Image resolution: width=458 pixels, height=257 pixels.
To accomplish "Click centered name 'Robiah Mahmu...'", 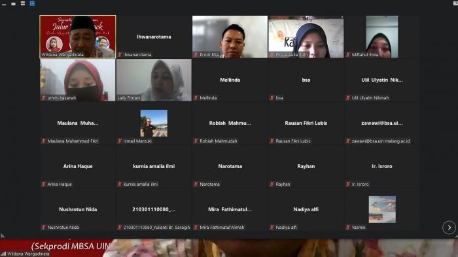I will click(230, 123).
